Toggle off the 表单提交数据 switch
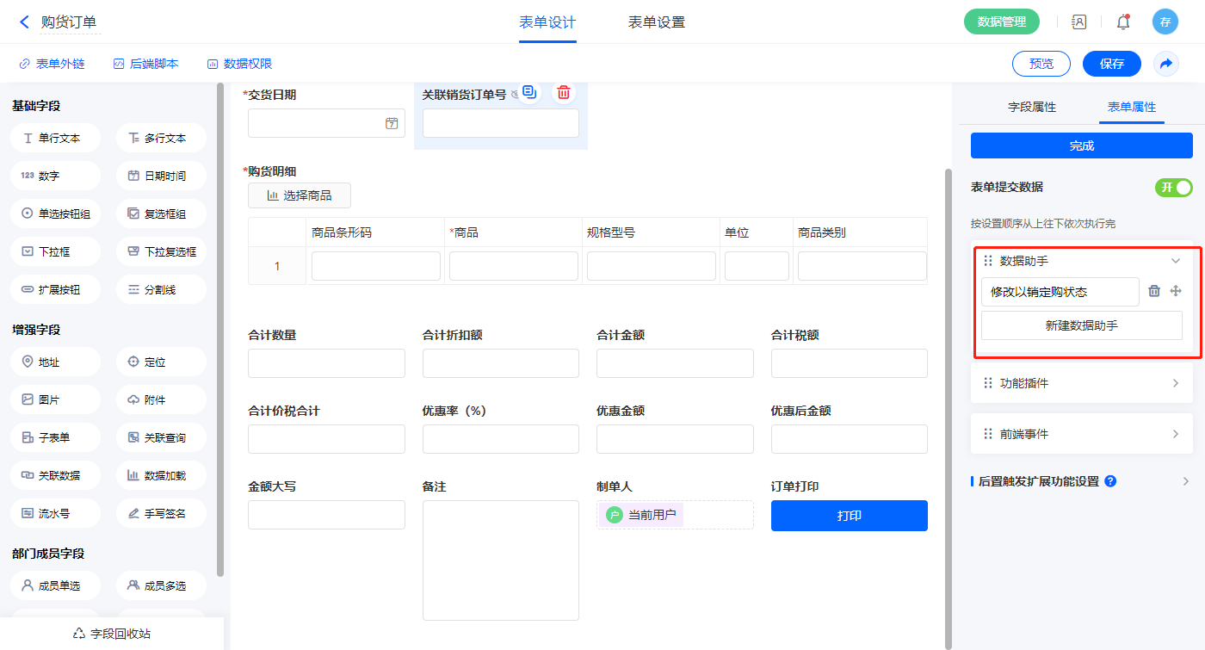1205x650 pixels. pos(1173,188)
